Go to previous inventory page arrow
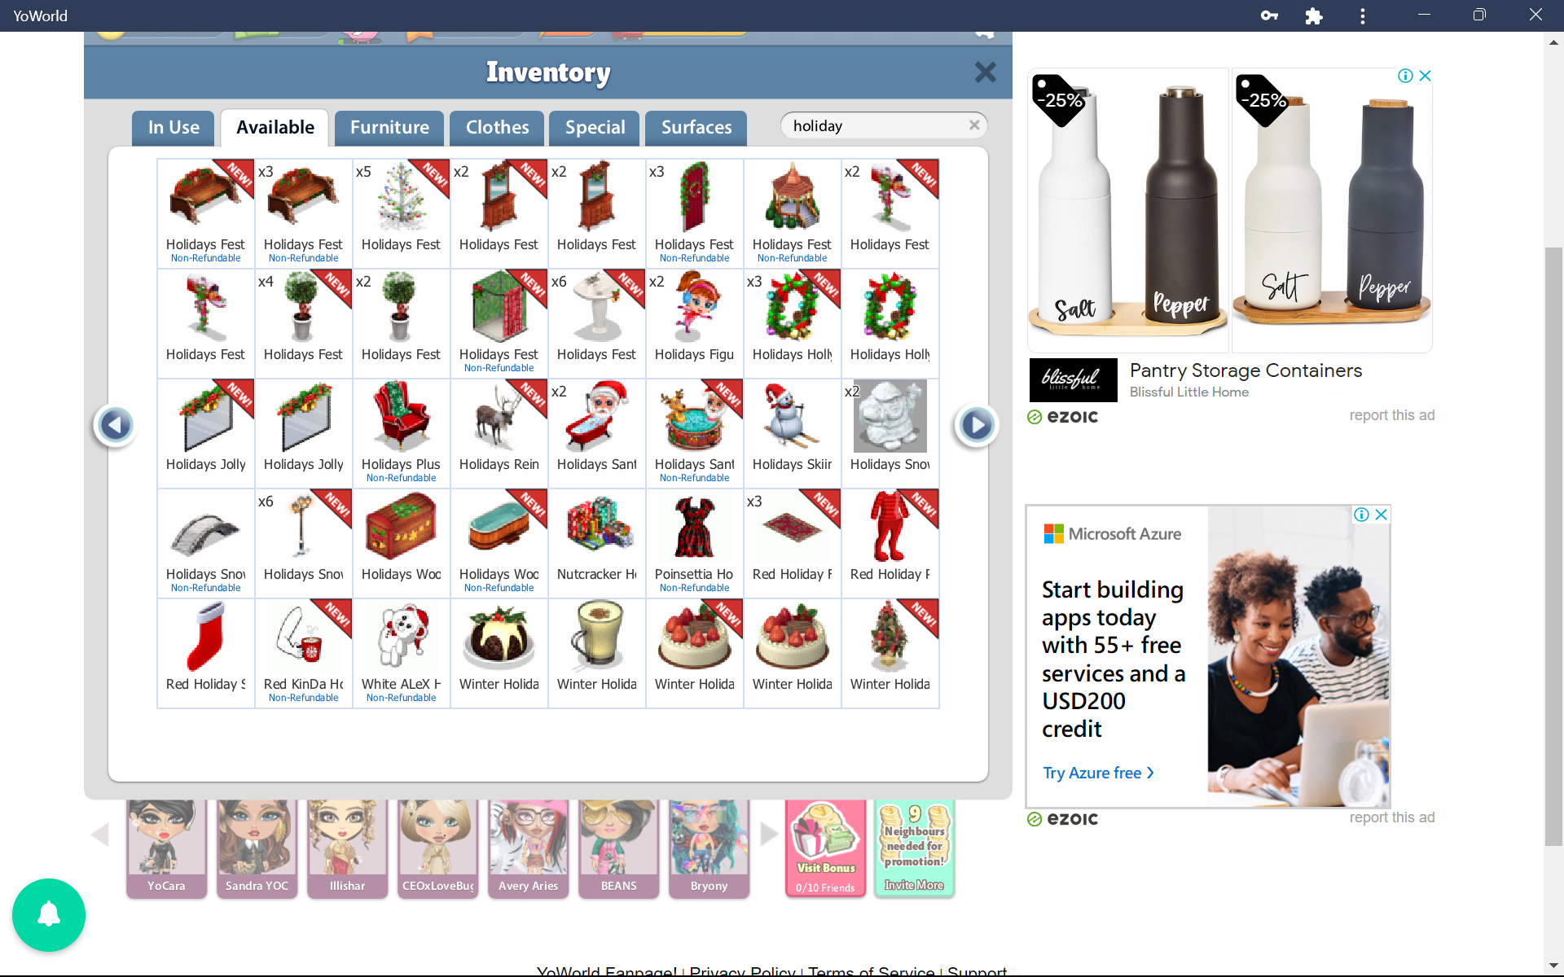 (115, 424)
